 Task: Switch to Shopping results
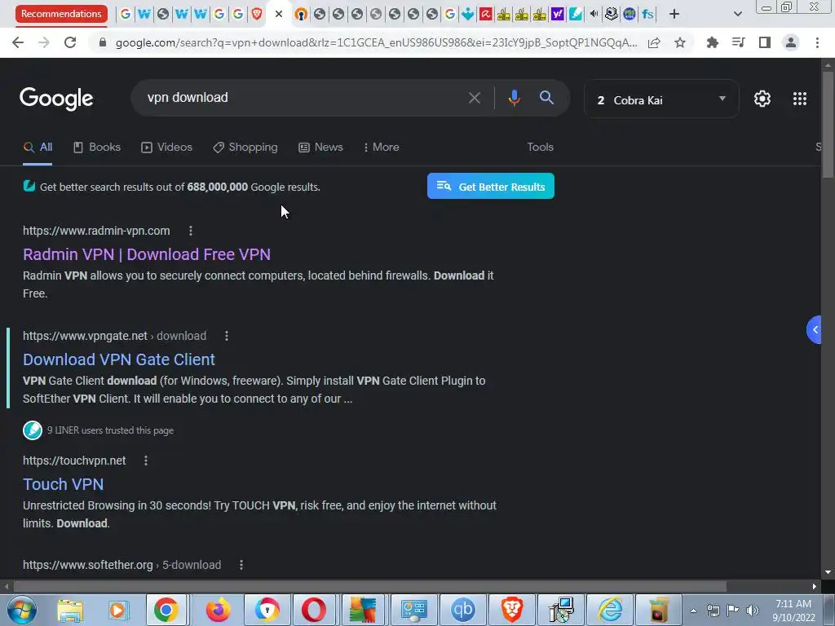point(245,148)
